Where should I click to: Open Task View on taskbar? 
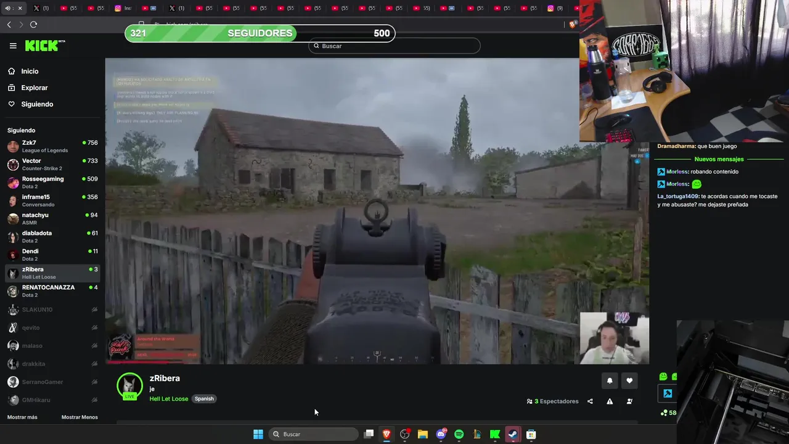pos(369,434)
